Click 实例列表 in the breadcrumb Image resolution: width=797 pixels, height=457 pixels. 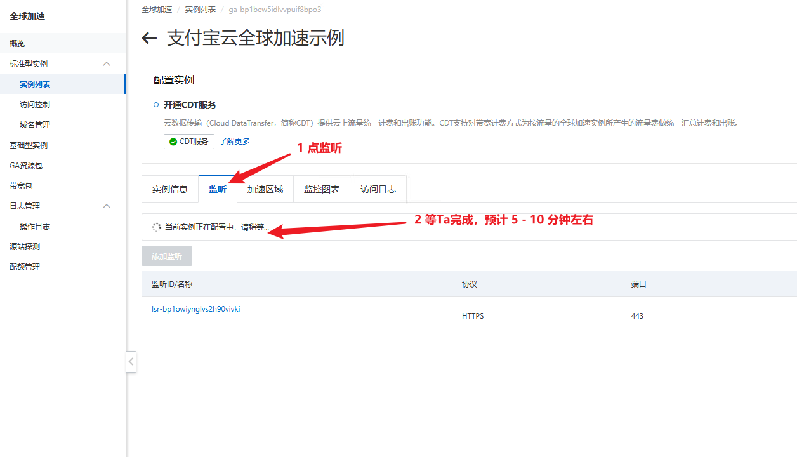coord(200,10)
